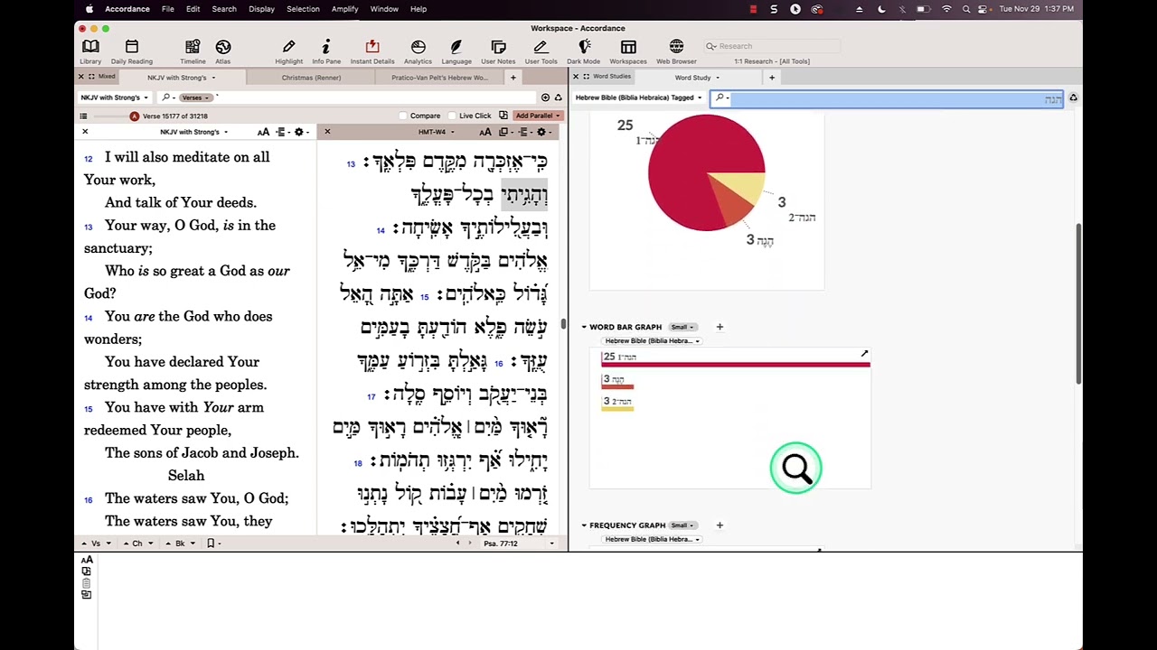Click the circled plus next to NKJV search field
Viewport: 1157px width, 650px height.
pyautogui.click(x=545, y=97)
